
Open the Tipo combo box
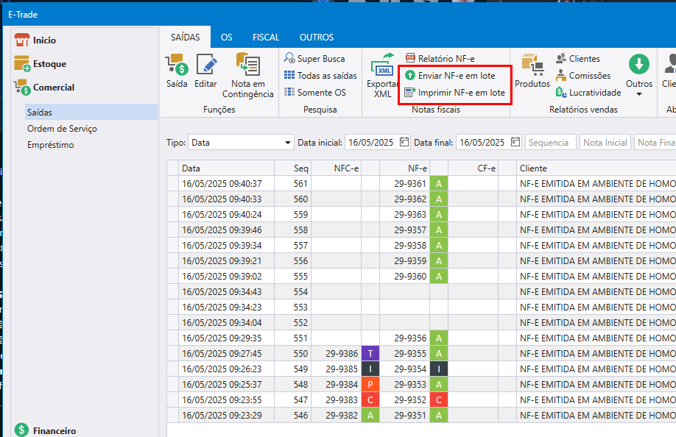[x=241, y=143]
